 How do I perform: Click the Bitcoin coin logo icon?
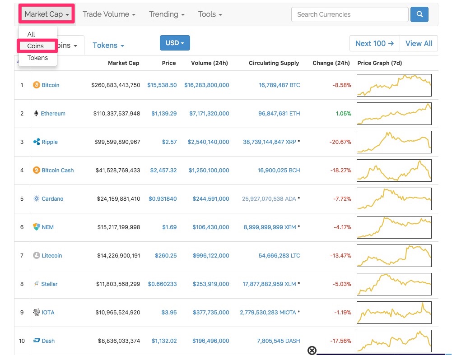(36, 85)
